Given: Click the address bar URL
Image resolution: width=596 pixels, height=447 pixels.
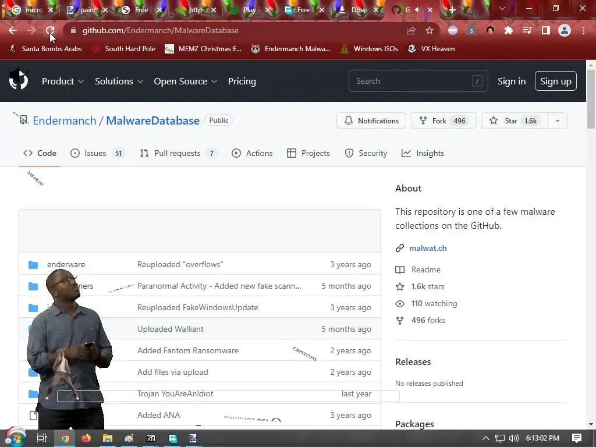Looking at the screenshot, I should pyautogui.click(x=161, y=30).
